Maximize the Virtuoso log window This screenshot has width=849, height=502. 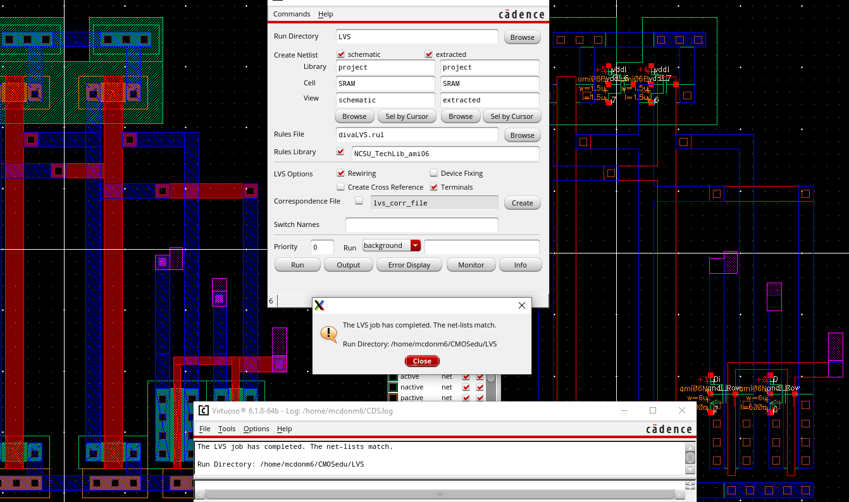[653, 410]
